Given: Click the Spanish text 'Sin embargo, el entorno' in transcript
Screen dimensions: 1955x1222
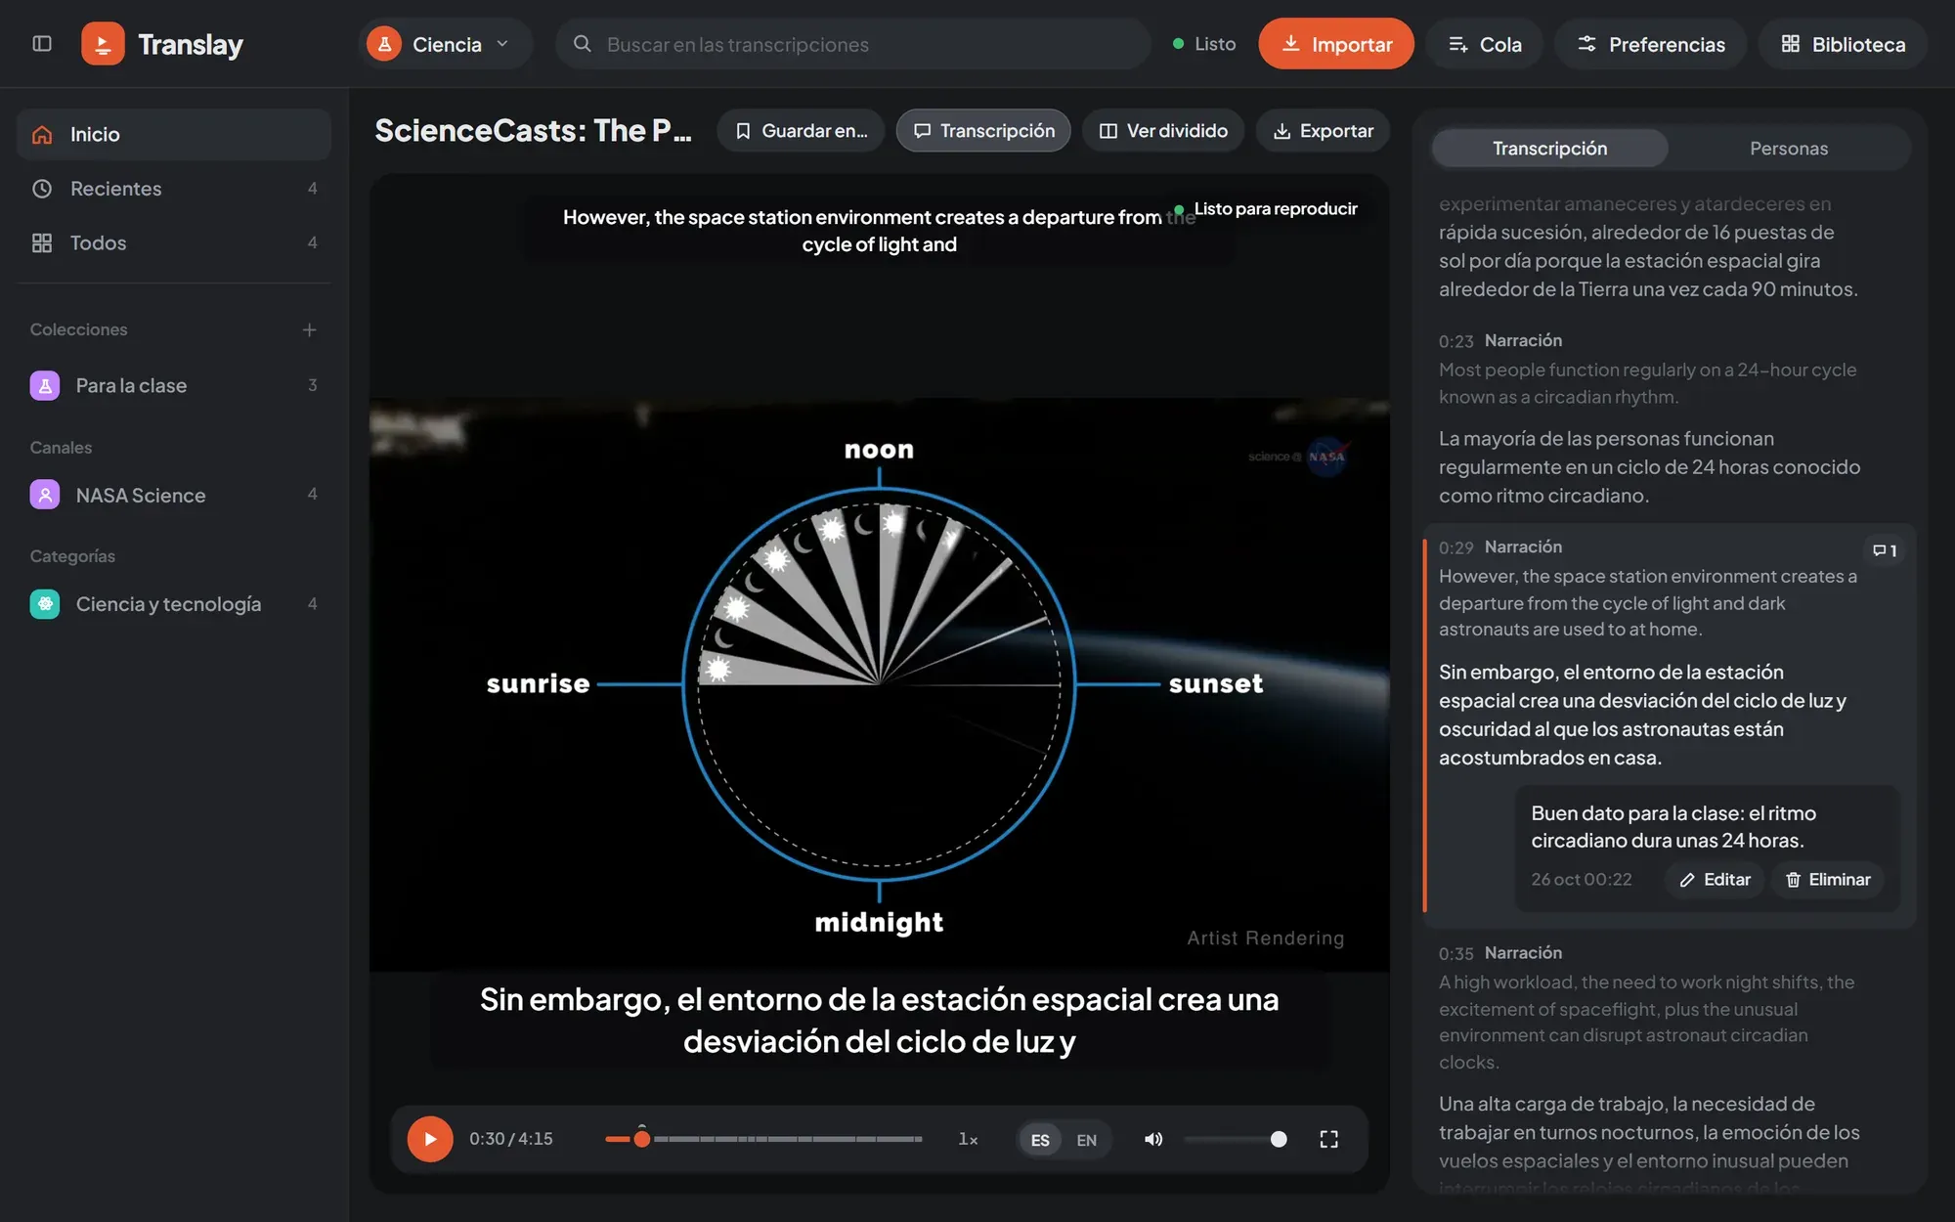Looking at the screenshot, I should tap(1642, 715).
